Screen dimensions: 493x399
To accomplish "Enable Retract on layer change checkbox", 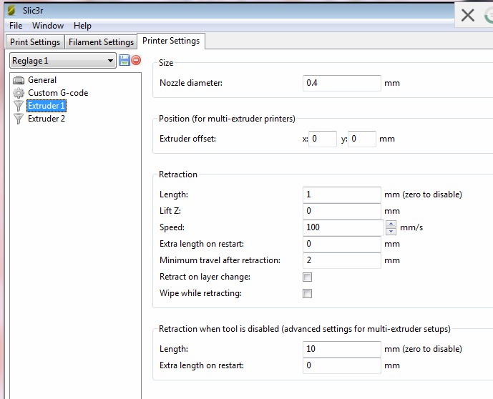I will point(307,277).
